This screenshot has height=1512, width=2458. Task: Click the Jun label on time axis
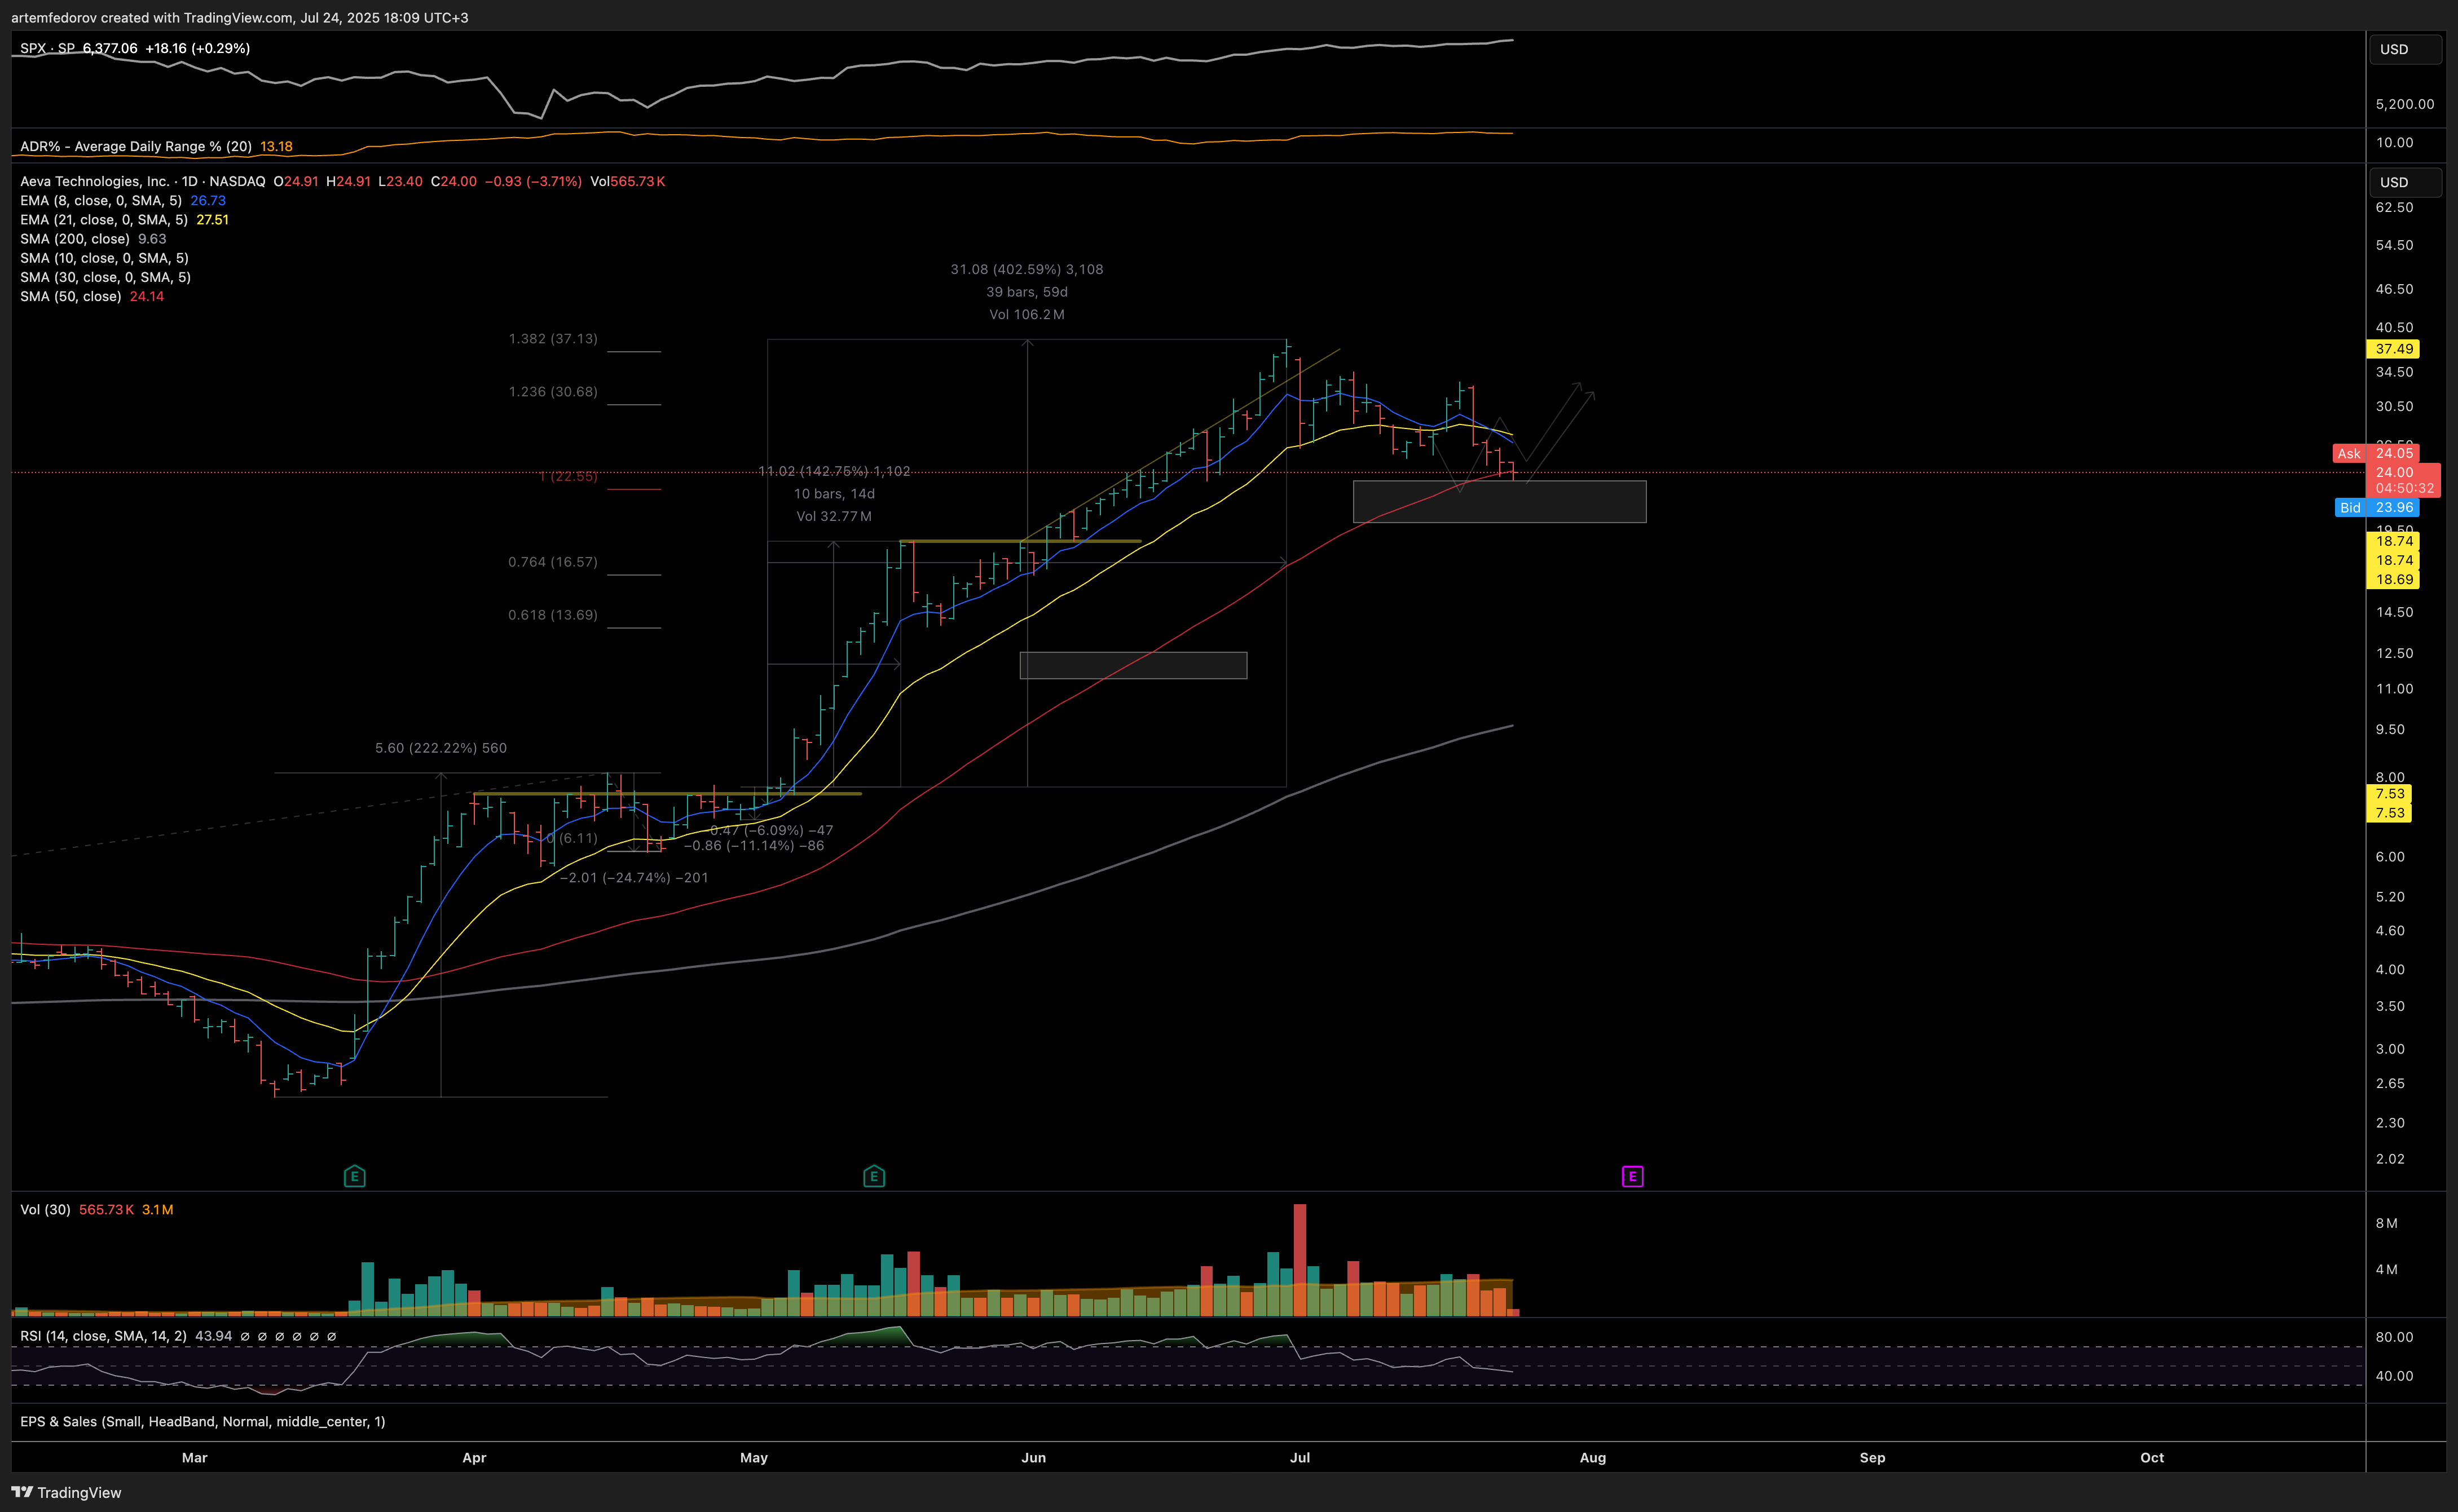point(1033,1457)
